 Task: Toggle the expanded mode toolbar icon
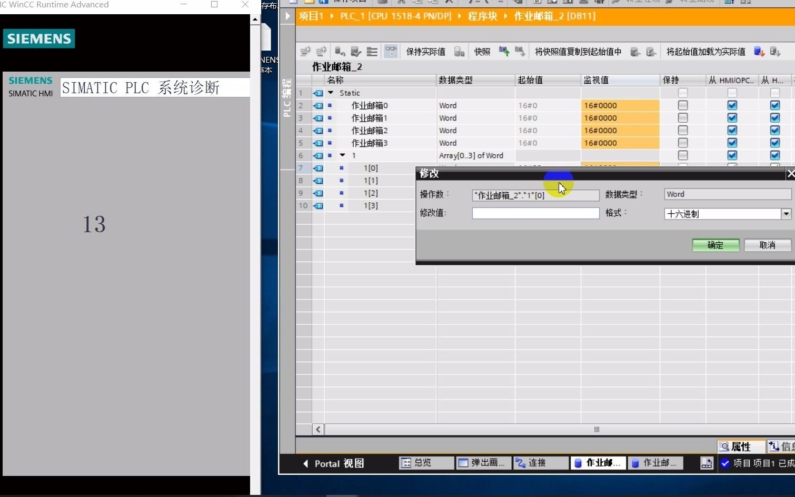pos(372,51)
